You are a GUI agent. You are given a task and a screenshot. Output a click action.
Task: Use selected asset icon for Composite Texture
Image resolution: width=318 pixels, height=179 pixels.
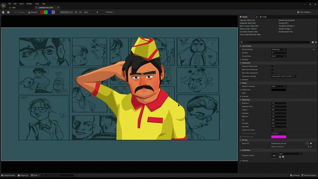coord(280,157)
